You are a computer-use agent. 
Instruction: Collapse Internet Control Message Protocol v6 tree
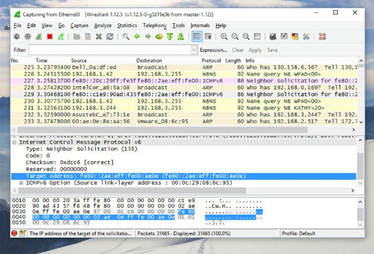[14, 142]
